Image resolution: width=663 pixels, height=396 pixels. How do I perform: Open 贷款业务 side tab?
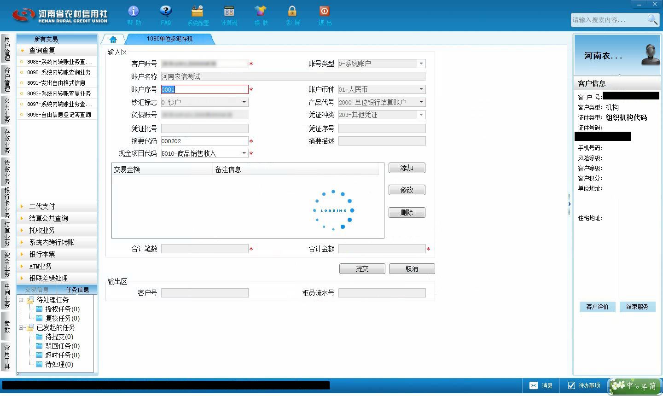point(7,171)
